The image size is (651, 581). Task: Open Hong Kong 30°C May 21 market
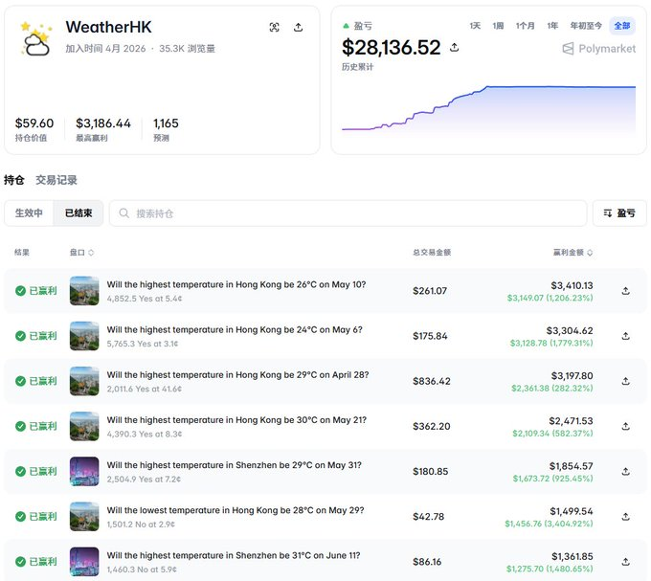(x=236, y=420)
